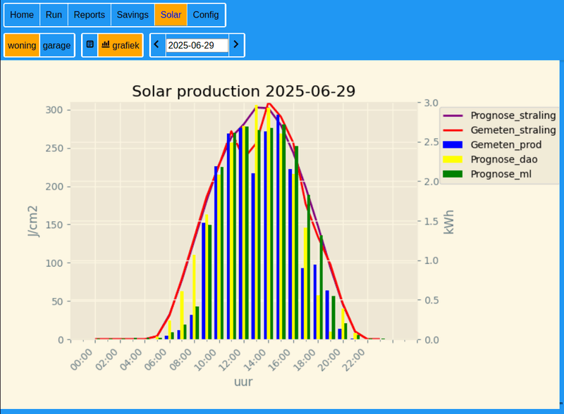This screenshot has height=414, width=564.
Task: Select the woning installation
Action: pyautogui.click(x=22, y=45)
